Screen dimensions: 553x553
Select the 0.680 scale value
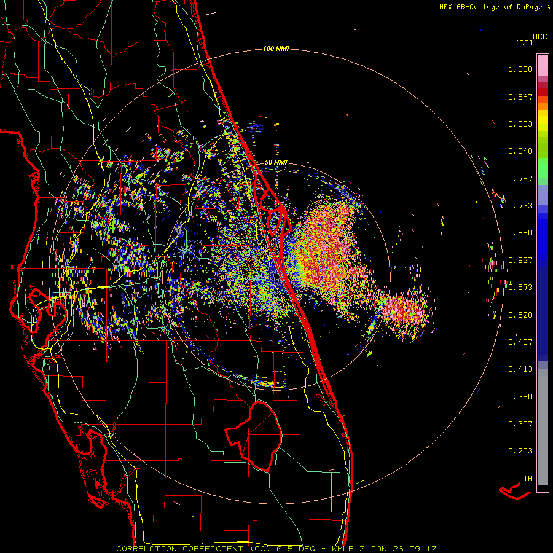click(520, 233)
